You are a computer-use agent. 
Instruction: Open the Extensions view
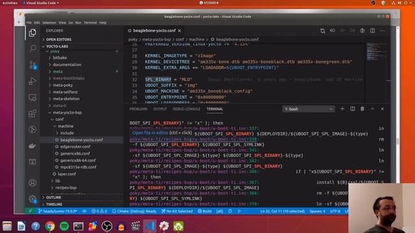[32, 114]
